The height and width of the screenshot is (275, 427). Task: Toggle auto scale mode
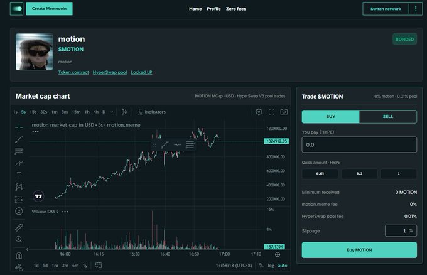point(283,266)
